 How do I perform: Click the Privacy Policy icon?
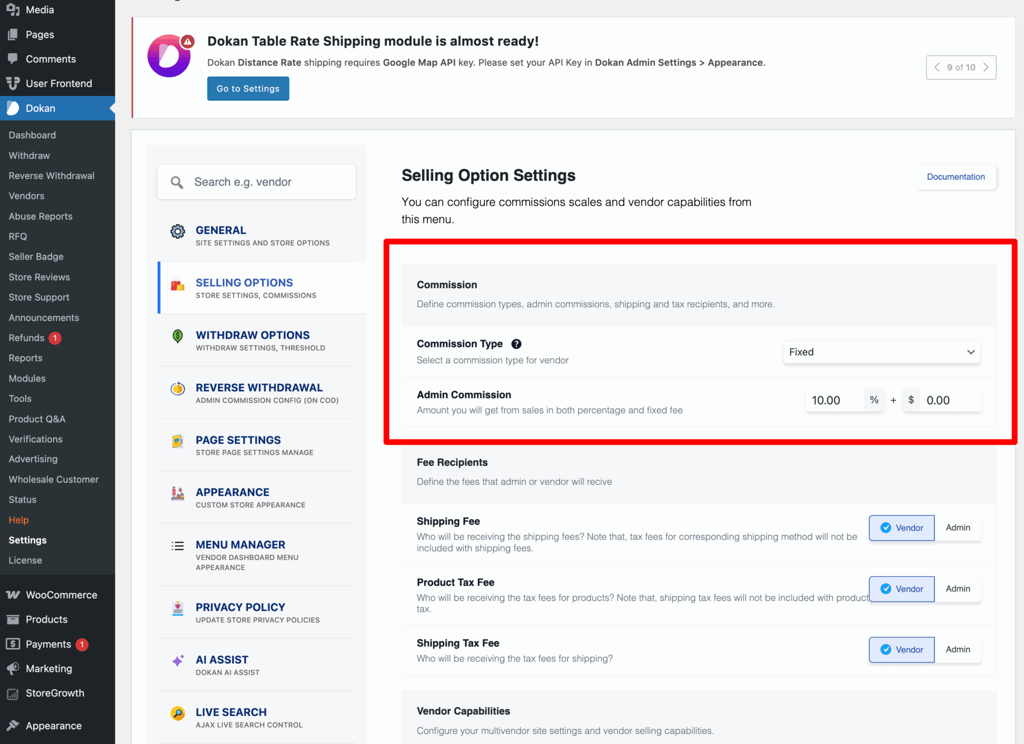(x=178, y=608)
